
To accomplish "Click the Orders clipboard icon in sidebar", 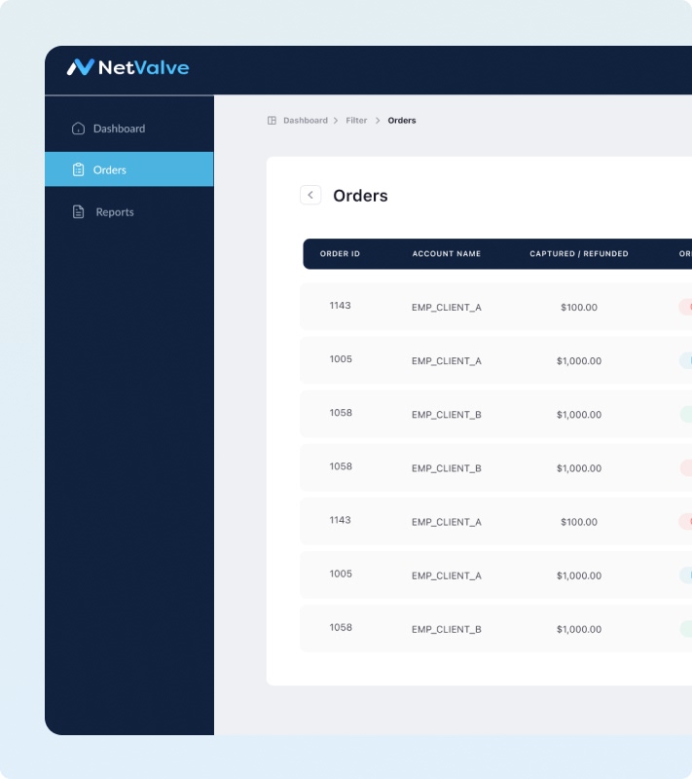I will tap(78, 169).
